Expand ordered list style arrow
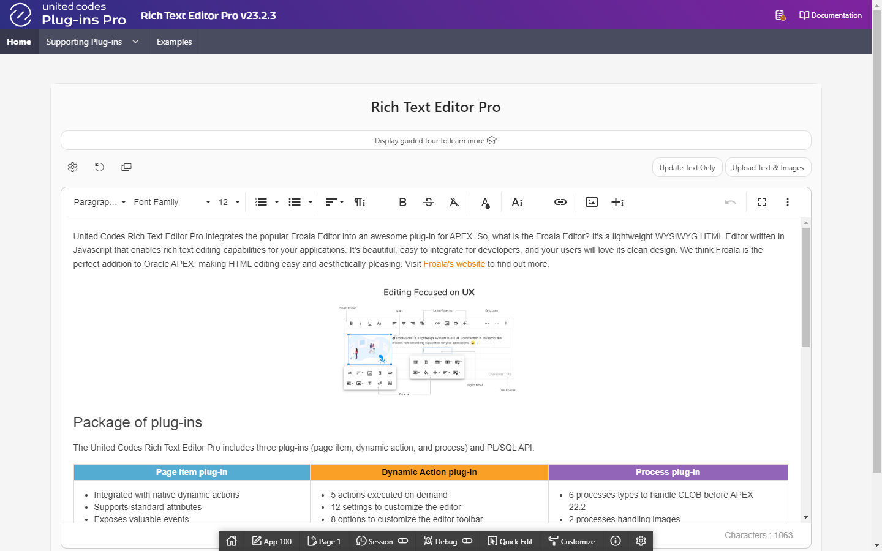This screenshot has height=551, width=882. 277,202
